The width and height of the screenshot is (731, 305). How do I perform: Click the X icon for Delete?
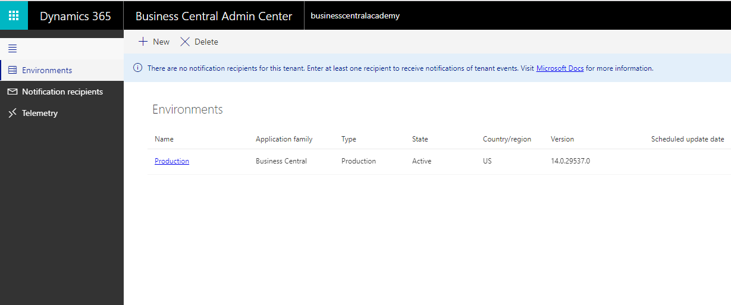(185, 42)
